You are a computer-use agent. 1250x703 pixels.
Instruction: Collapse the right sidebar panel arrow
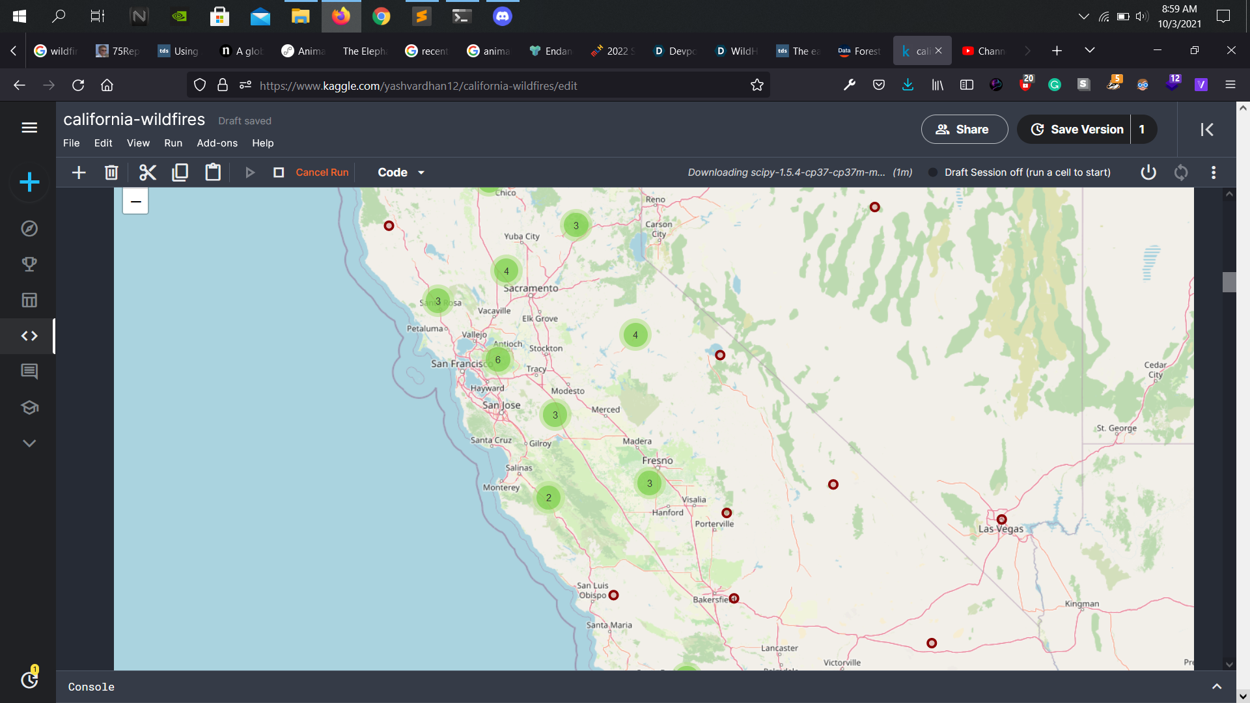[1206, 130]
